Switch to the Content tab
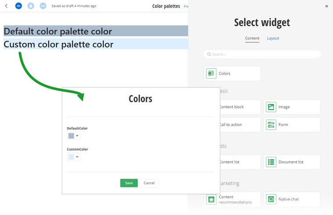Screen dimensions: 333x215 coord(252,38)
